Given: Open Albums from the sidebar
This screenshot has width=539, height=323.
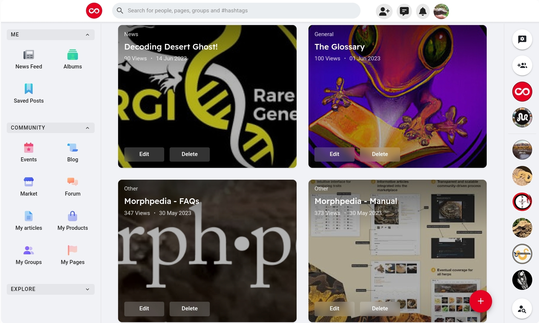Looking at the screenshot, I should point(73,59).
